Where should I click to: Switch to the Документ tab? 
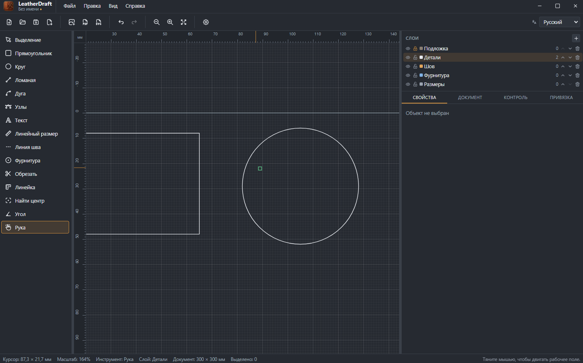pos(470,97)
